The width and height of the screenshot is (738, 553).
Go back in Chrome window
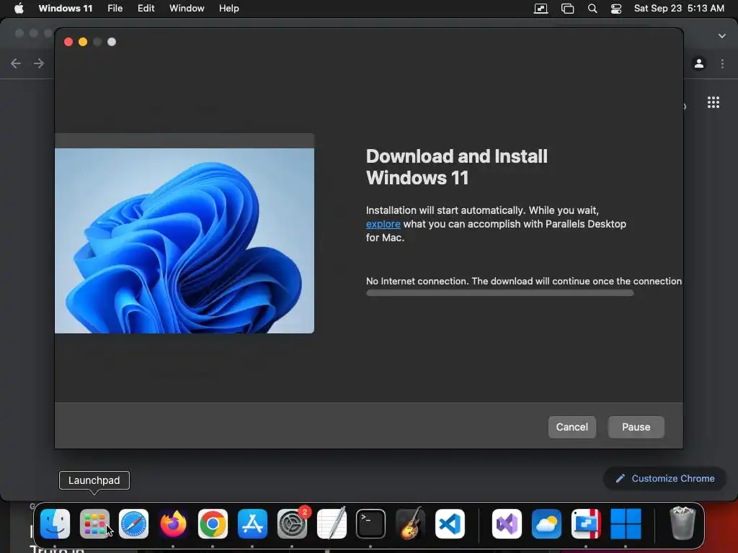[16, 63]
